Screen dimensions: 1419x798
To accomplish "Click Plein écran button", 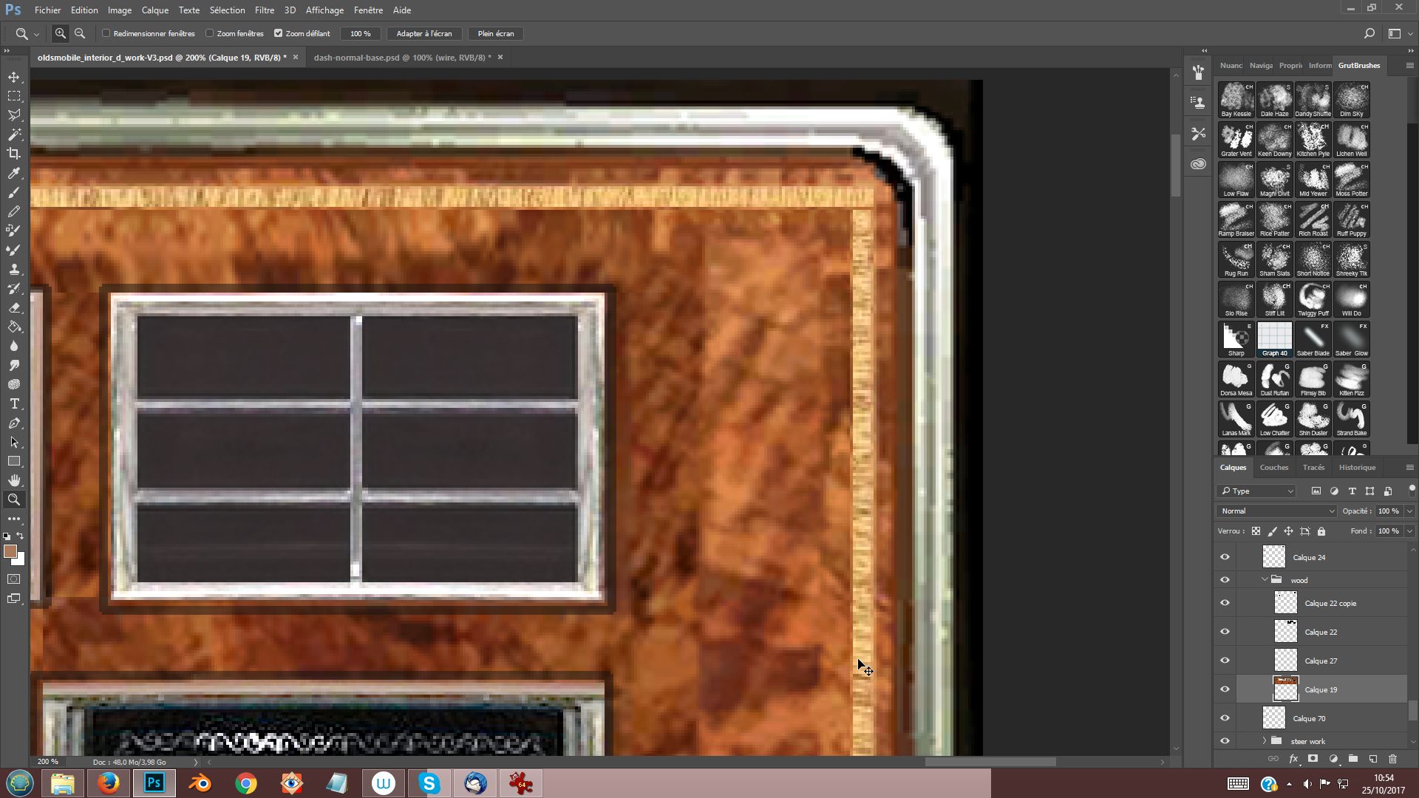I will point(496,33).
